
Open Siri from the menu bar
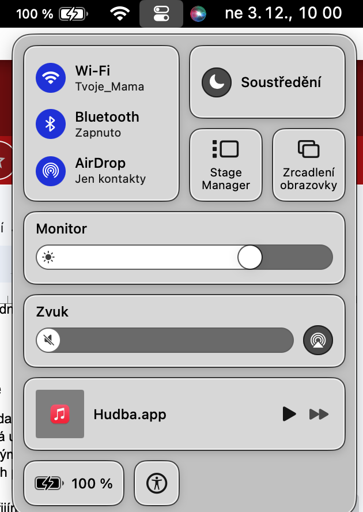tap(198, 14)
